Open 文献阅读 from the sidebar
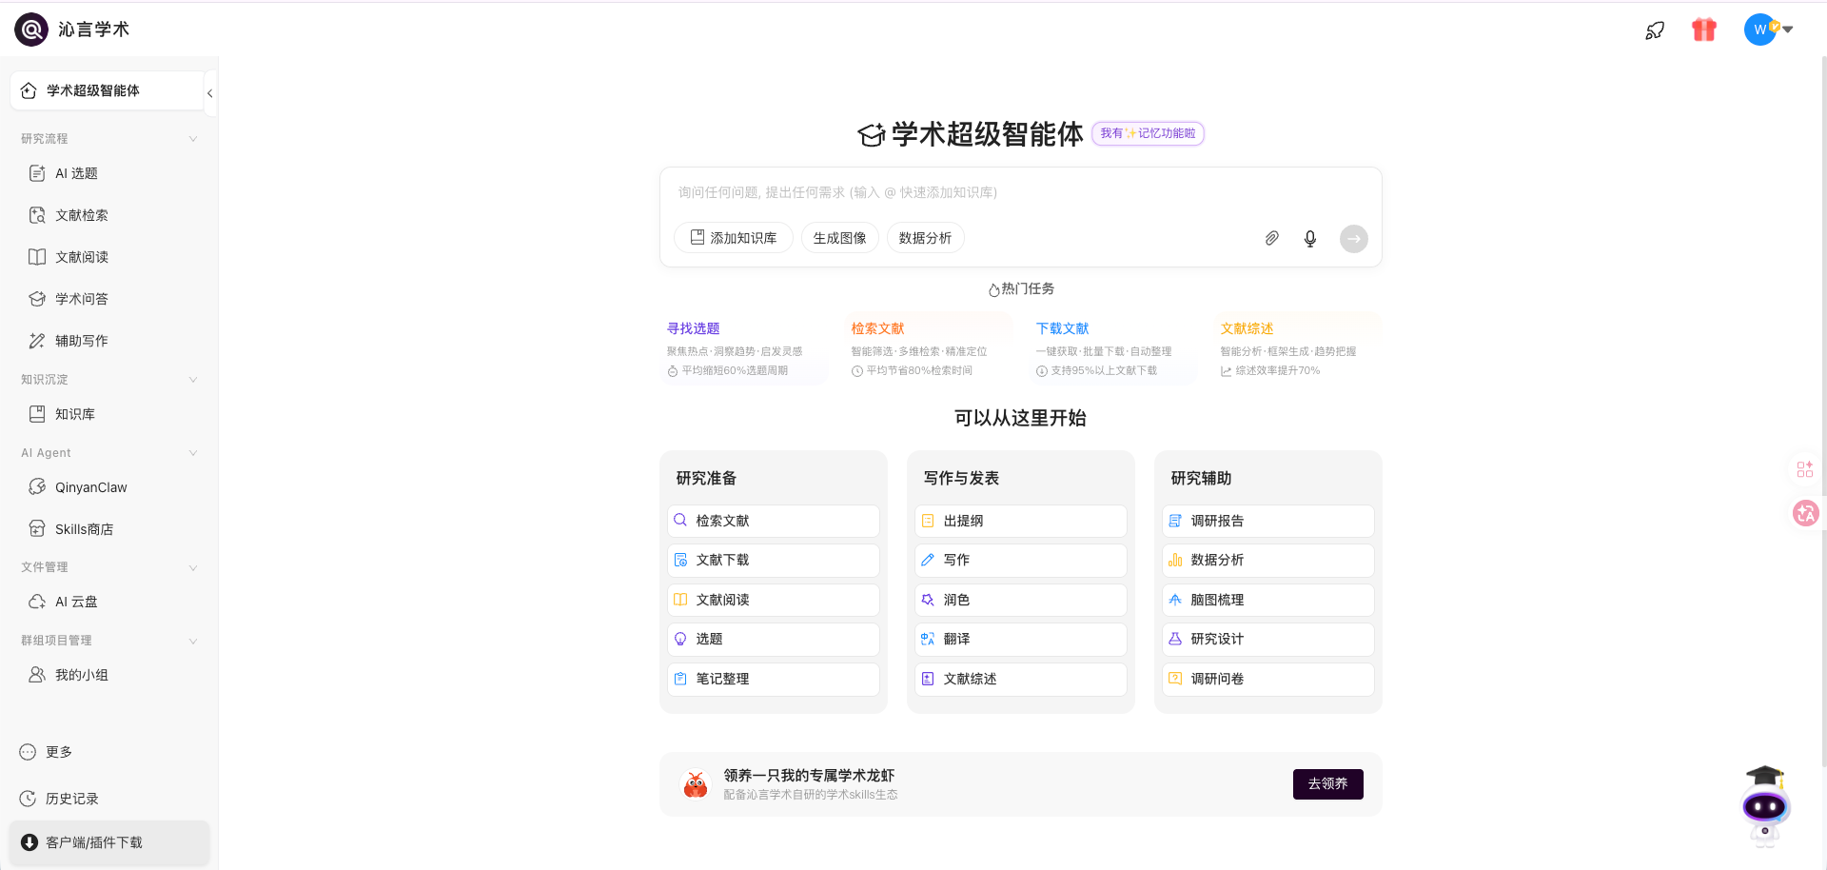The height and width of the screenshot is (870, 1827). (80, 256)
